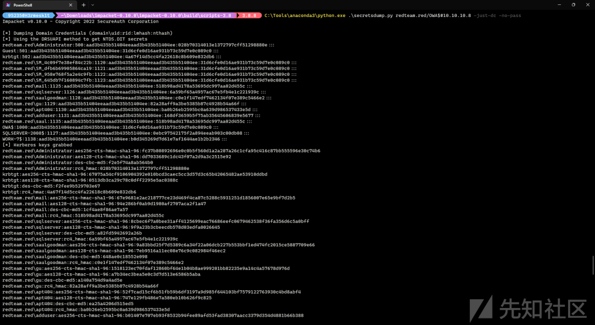595x325 pixels.
Task: Click the redteam.red\gu:1129 hash line
Action: click(124, 104)
